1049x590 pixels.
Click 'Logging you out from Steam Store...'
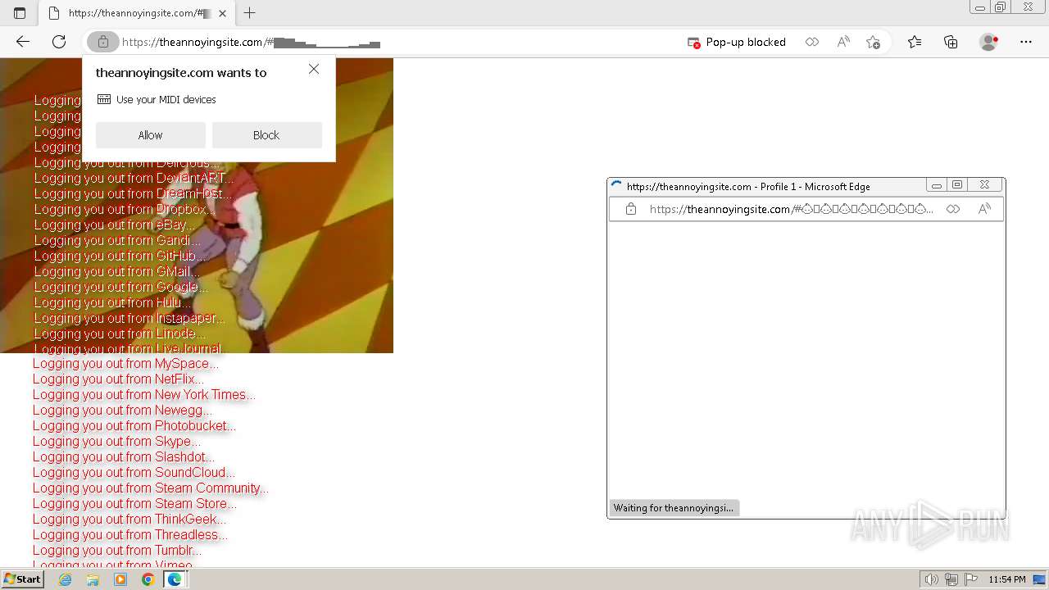134,504
